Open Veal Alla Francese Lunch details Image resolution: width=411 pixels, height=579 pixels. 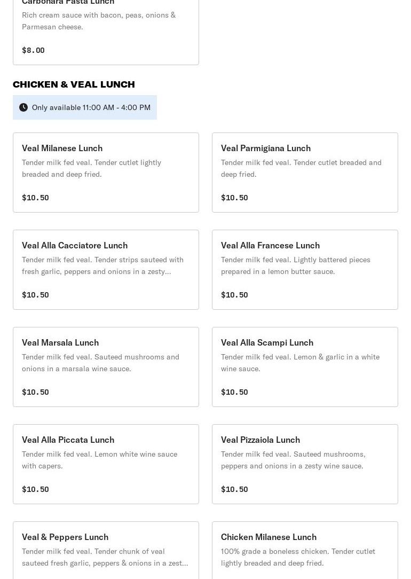pos(305,270)
